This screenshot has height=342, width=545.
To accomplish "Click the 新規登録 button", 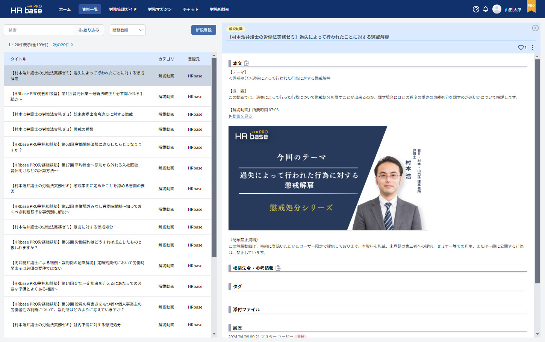I will tap(203, 30).
